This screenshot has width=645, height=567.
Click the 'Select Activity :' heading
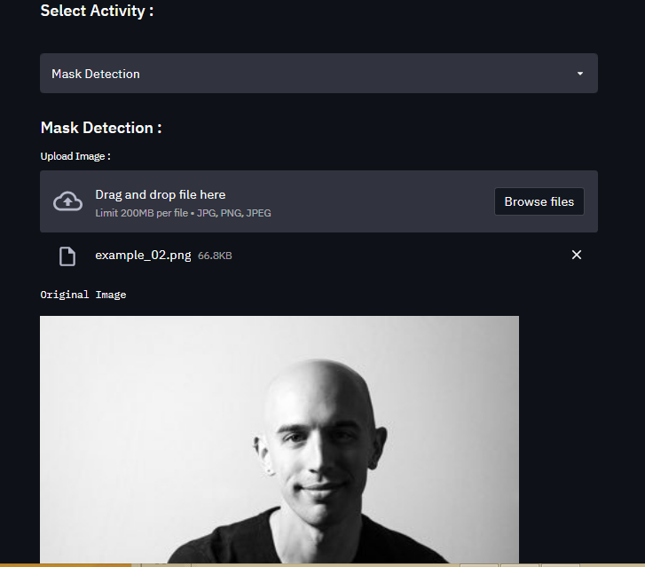point(97,11)
